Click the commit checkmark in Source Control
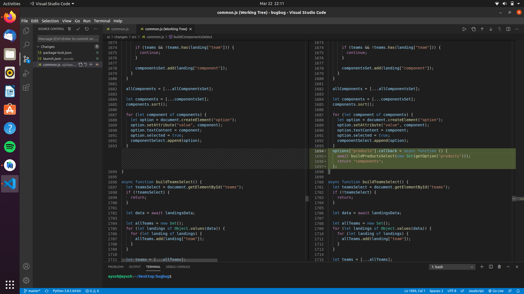Viewport: 524px width, 294px height. click(78, 29)
